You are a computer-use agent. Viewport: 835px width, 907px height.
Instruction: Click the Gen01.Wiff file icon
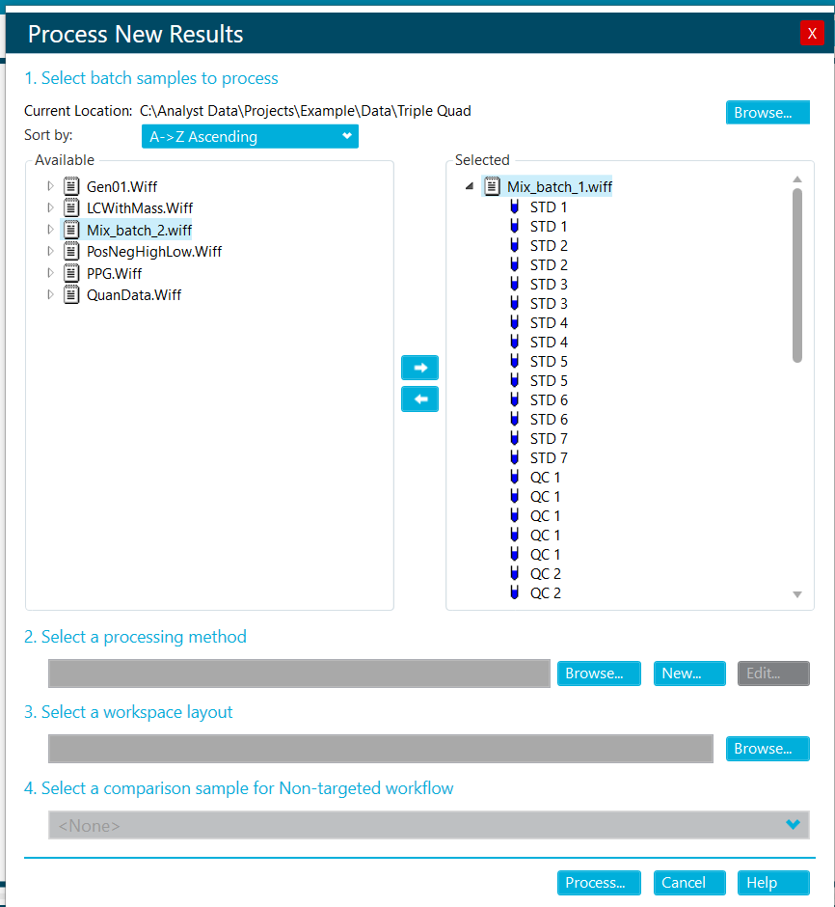(71, 186)
